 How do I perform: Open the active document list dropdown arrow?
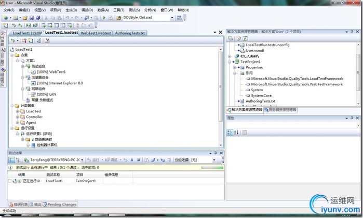click(x=215, y=32)
